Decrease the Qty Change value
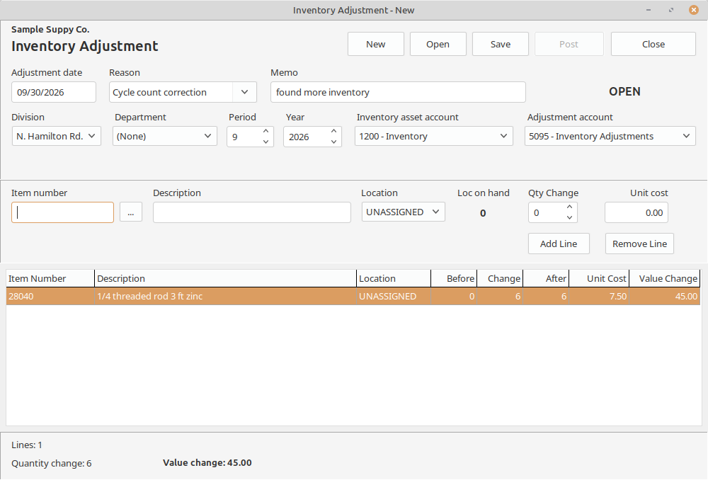The width and height of the screenshot is (708, 480). [x=569, y=217]
